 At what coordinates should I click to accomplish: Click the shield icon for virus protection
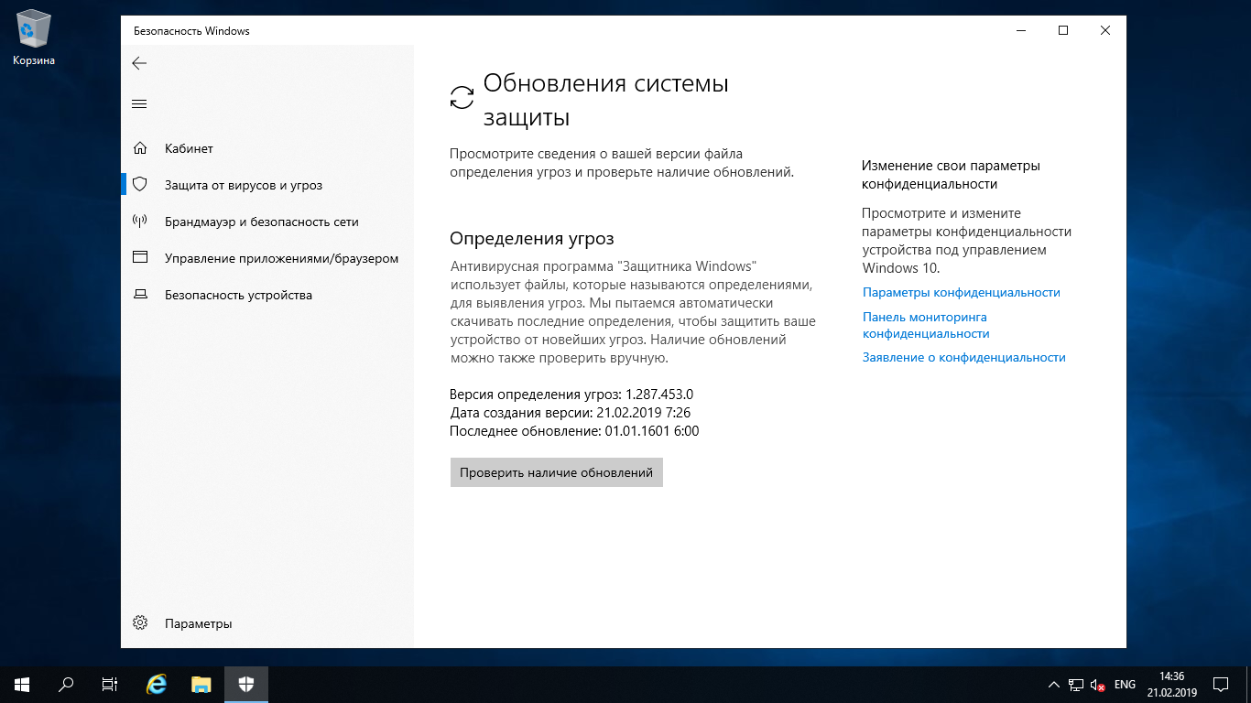coord(140,185)
